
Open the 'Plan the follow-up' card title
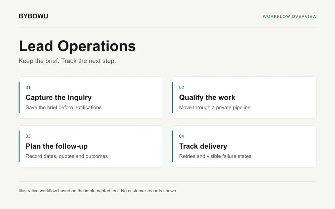(x=57, y=146)
